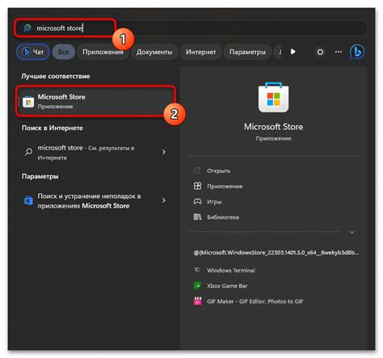Open Bing chat via the top-right icon
The height and width of the screenshot is (358, 383).
[x=357, y=52]
